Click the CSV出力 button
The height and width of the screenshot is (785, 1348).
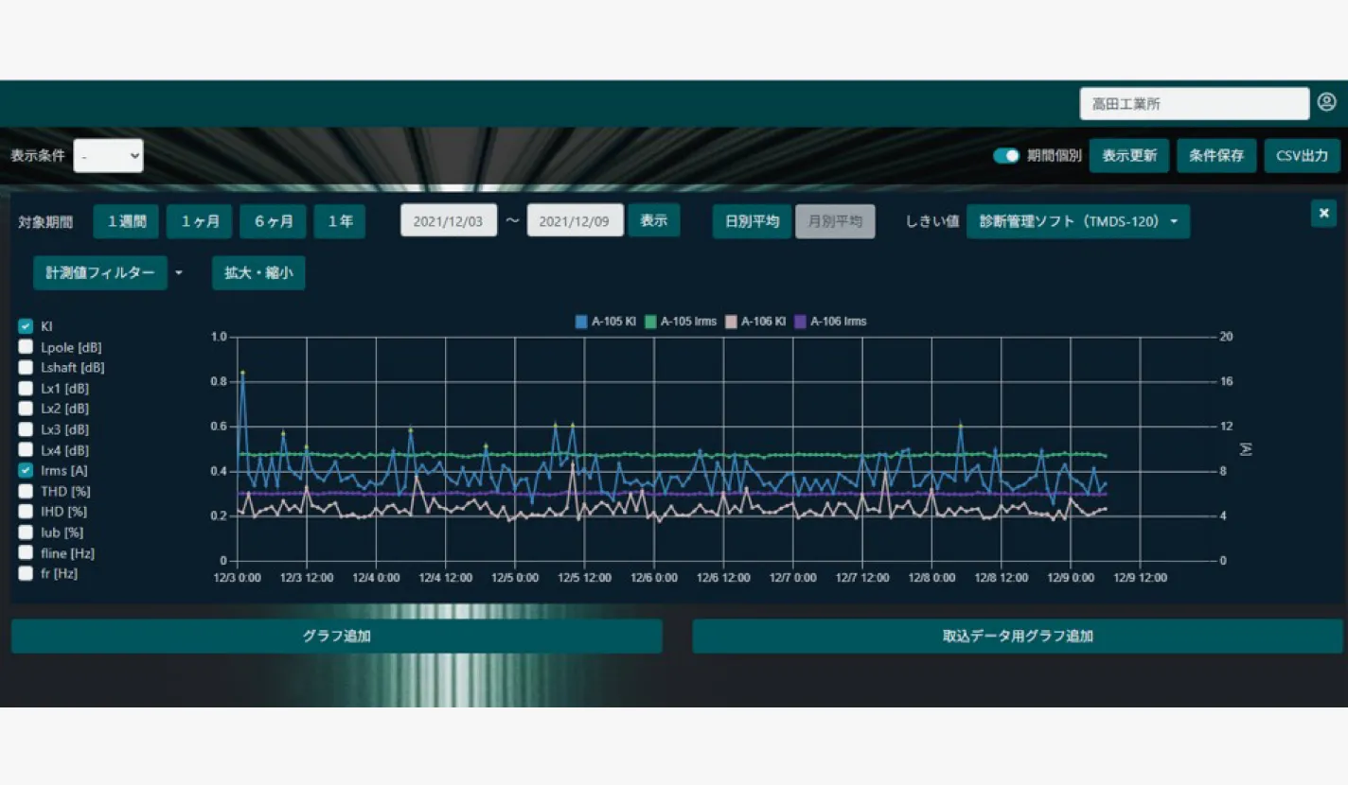pos(1302,156)
